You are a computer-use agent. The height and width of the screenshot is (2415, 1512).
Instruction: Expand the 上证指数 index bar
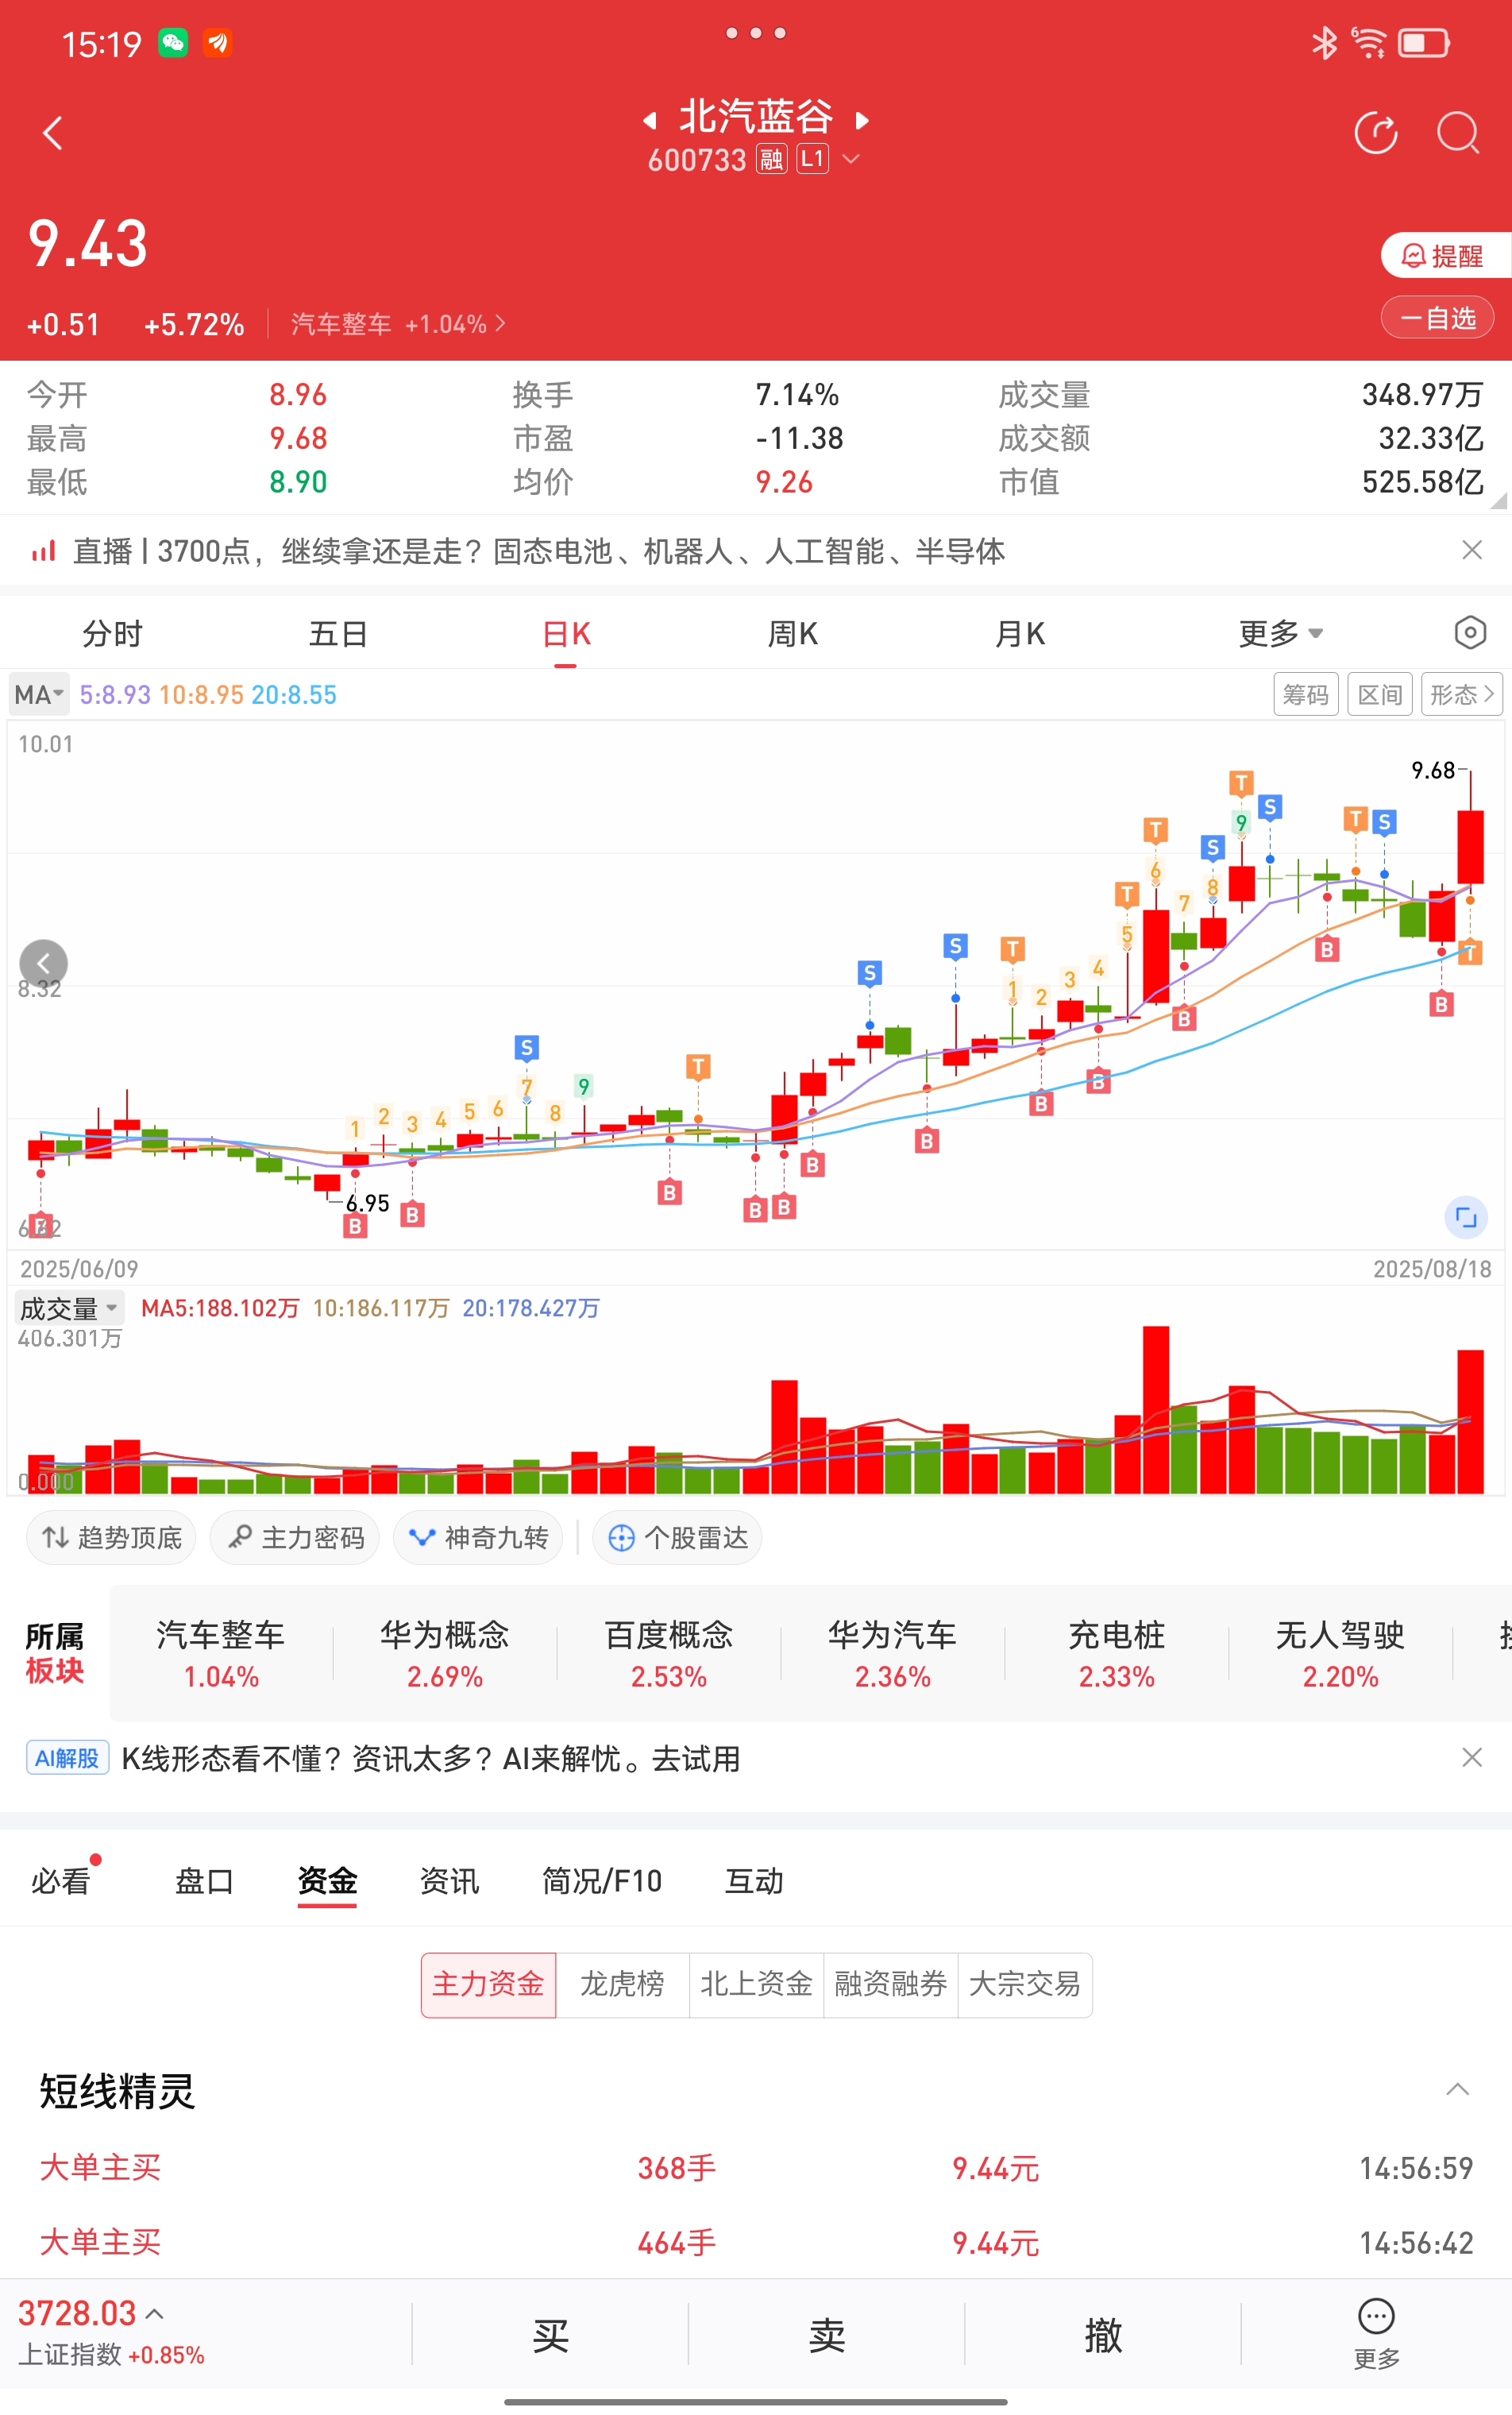[155, 2313]
